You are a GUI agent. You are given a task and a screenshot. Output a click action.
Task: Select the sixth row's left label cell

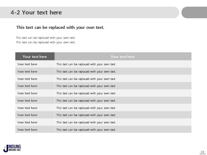click(x=35, y=101)
